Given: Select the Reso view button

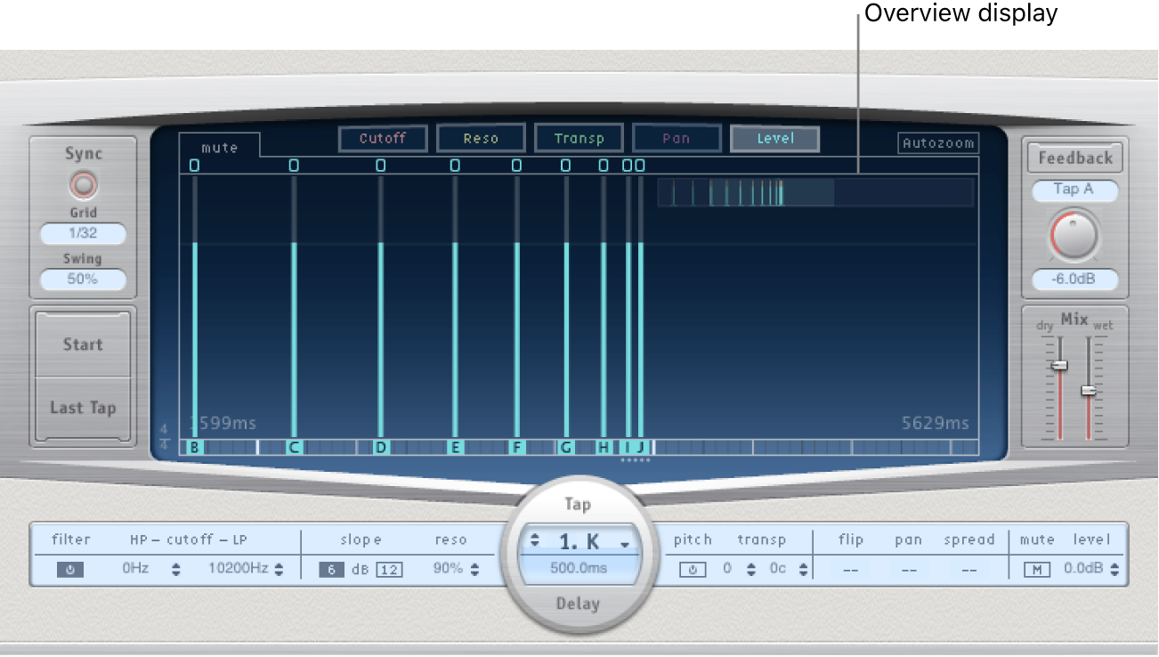Looking at the screenshot, I should (481, 138).
